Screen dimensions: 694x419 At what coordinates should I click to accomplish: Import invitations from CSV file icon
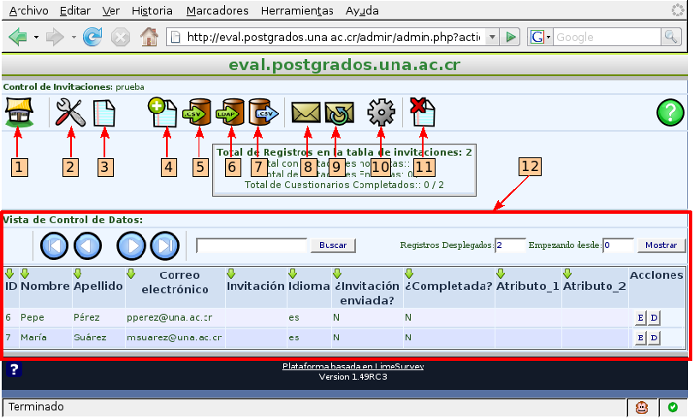pos(201,112)
